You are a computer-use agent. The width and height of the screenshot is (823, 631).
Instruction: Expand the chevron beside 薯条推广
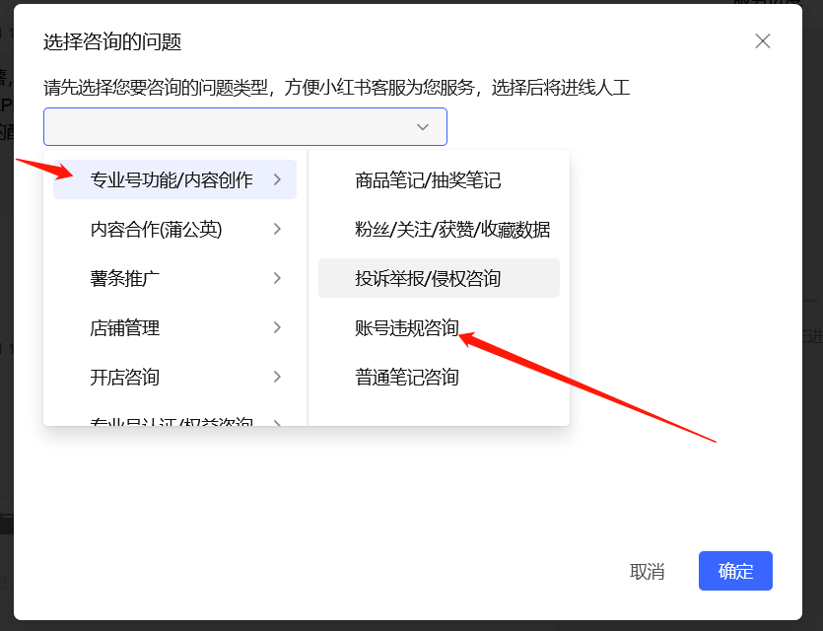pyautogui.click(x=277, y=277)
